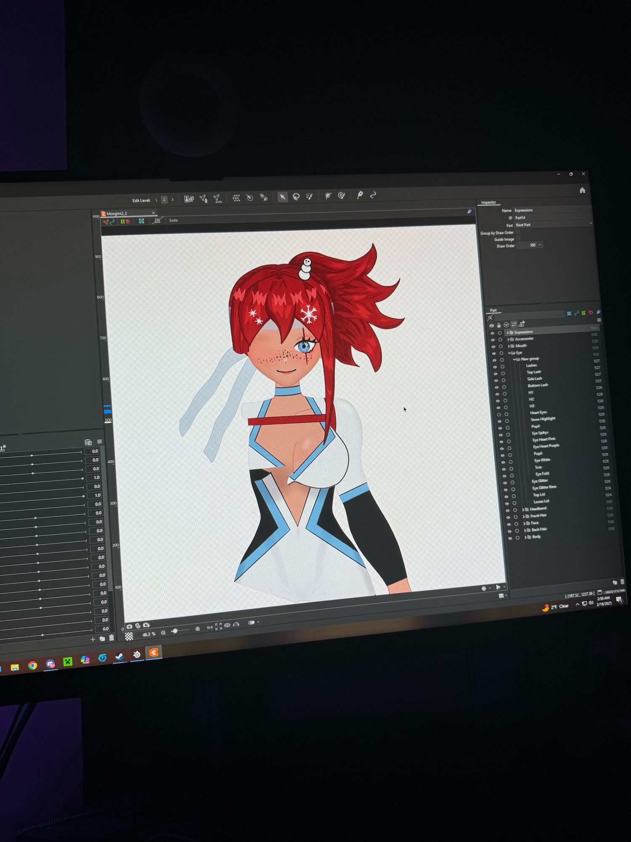This screenshot has height=842, width=631.
Task: Open Minecraft from the taskbar
Action: pyautogui.click(x=67, y=662)
